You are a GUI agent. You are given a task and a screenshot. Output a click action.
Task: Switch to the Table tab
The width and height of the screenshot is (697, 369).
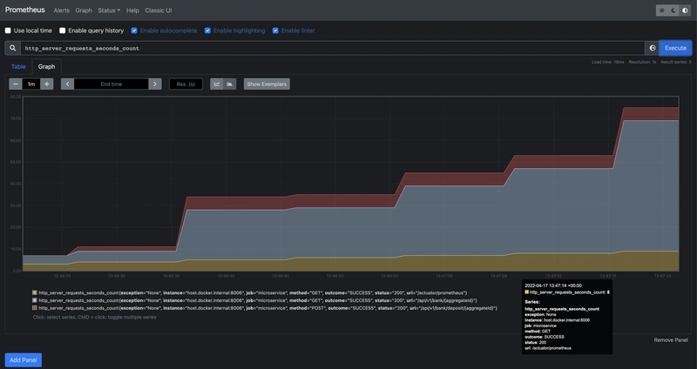point(18,66)
